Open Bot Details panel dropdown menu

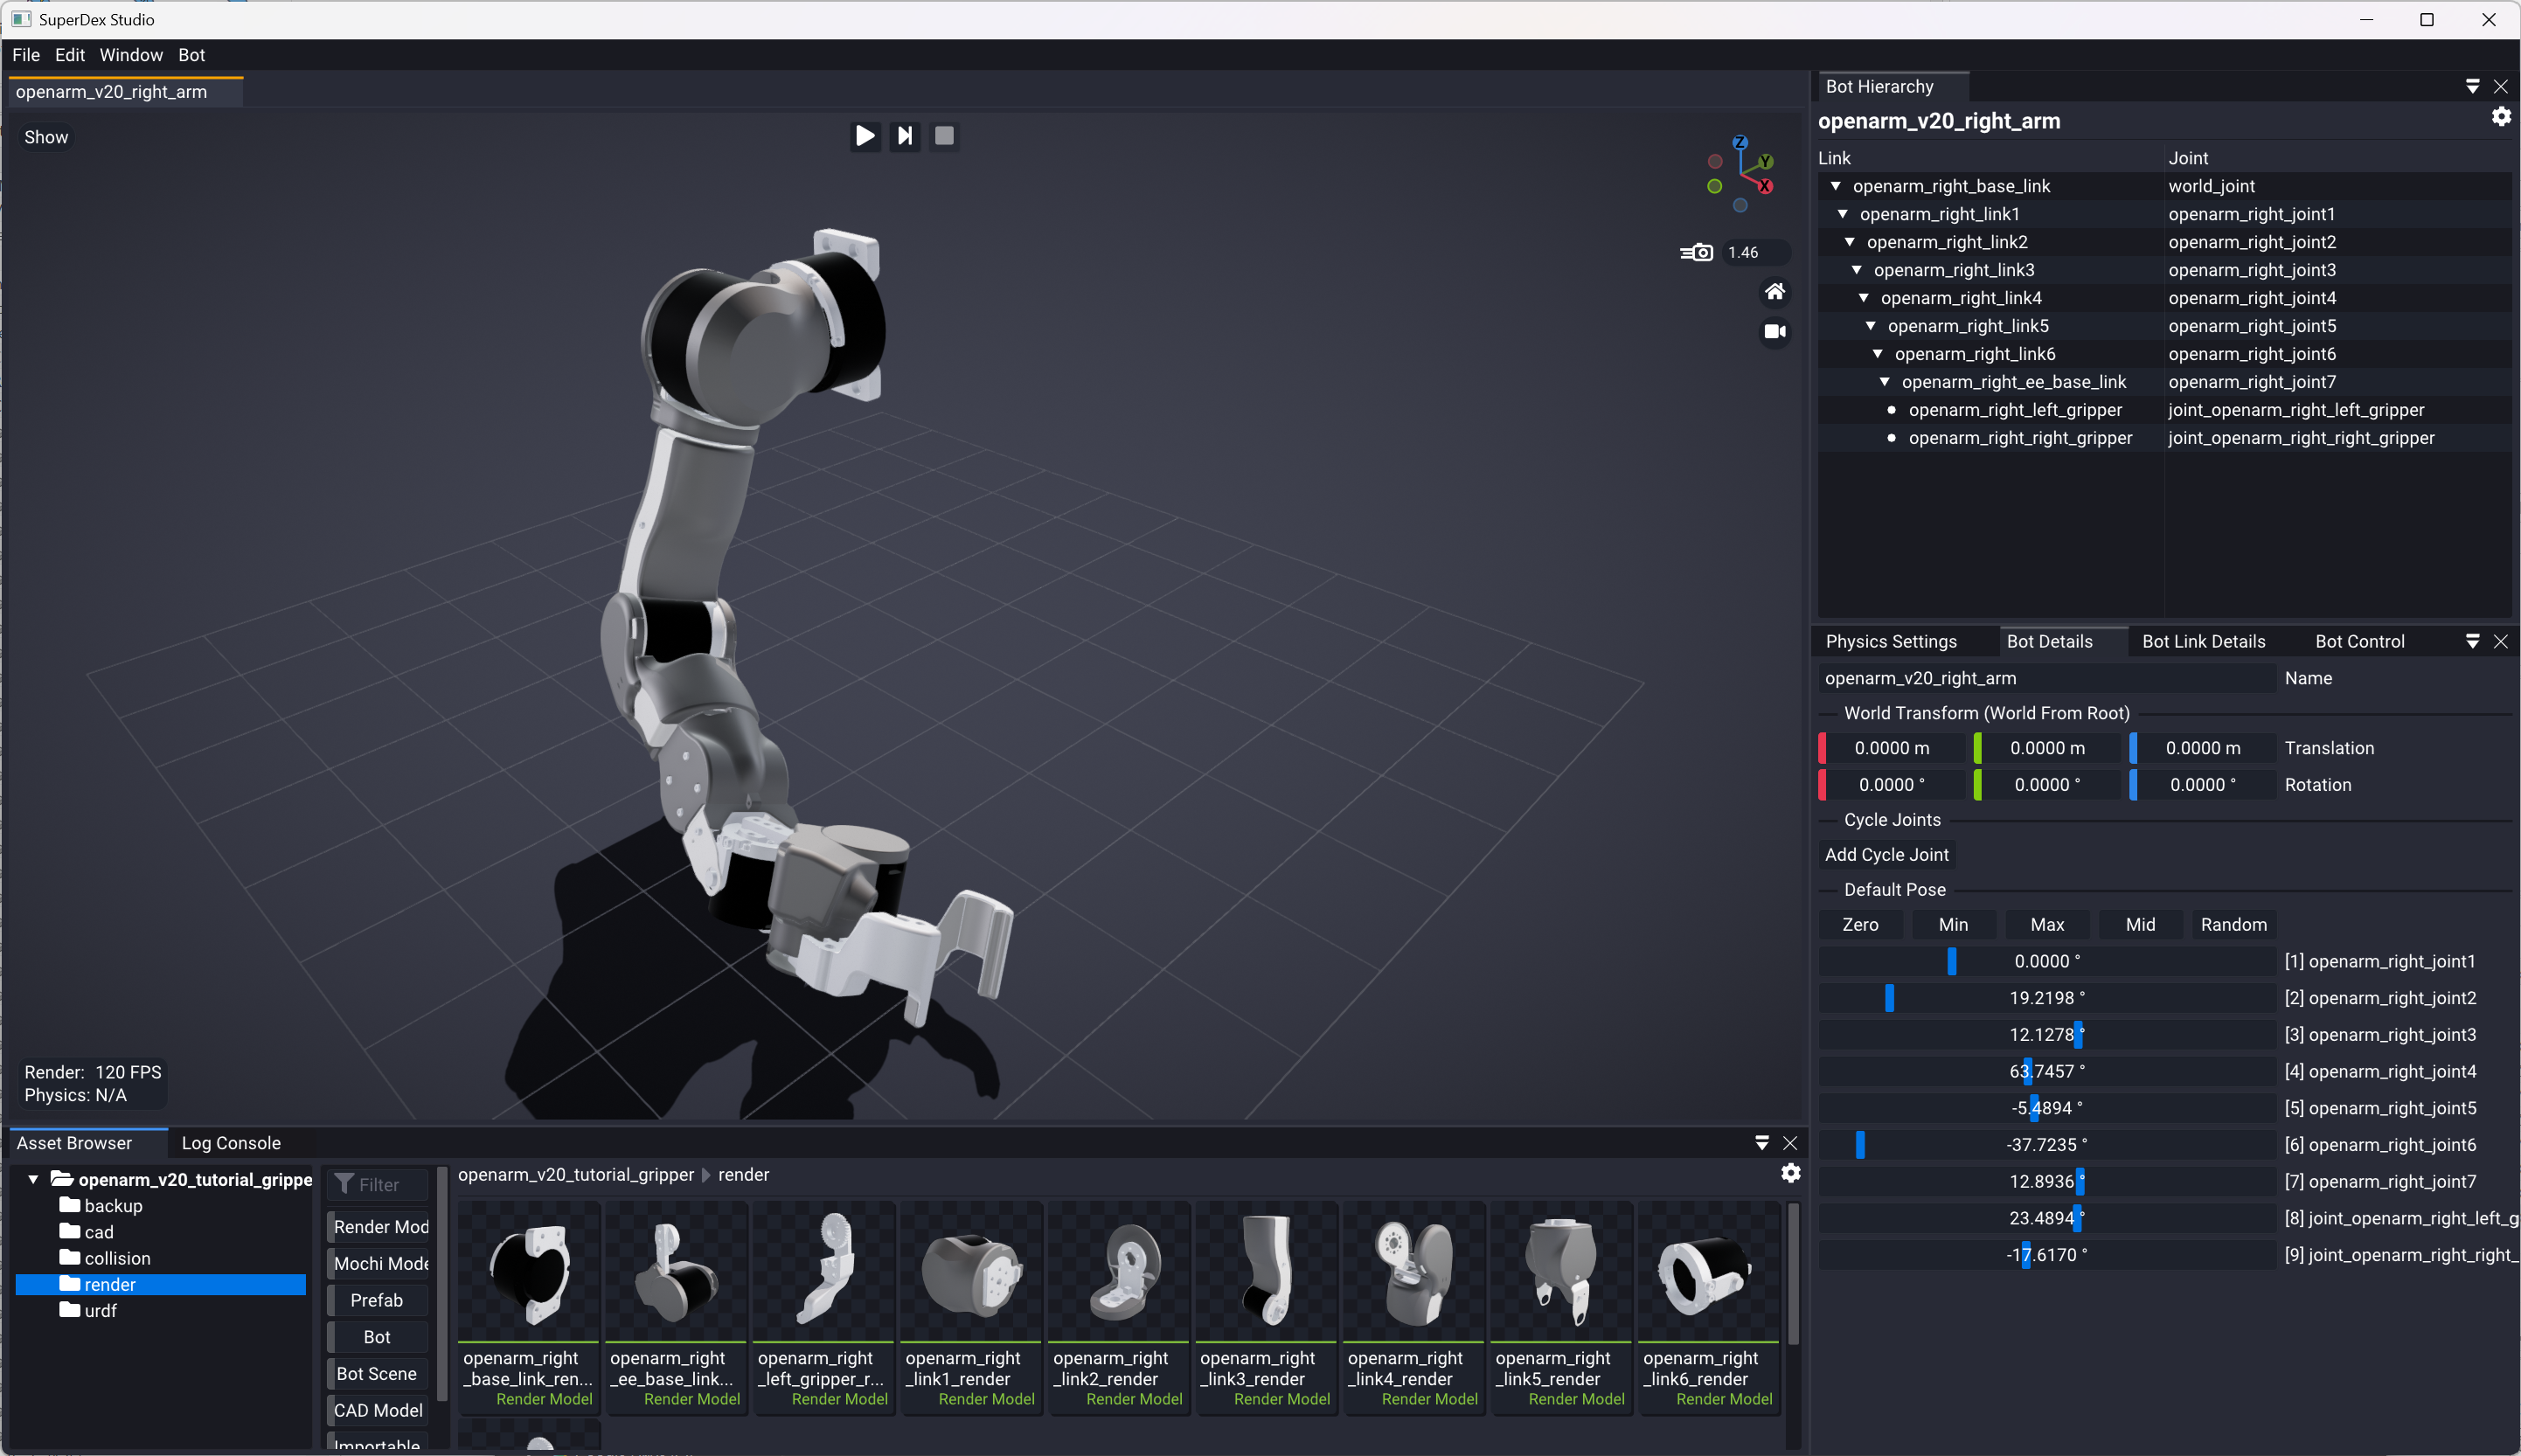2473,642
